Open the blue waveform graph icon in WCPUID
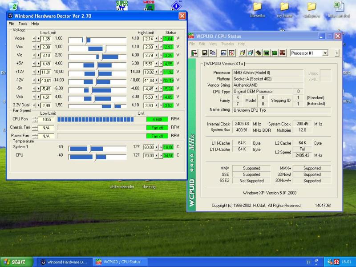Screen dimensions: 356x267 (223, 53)
